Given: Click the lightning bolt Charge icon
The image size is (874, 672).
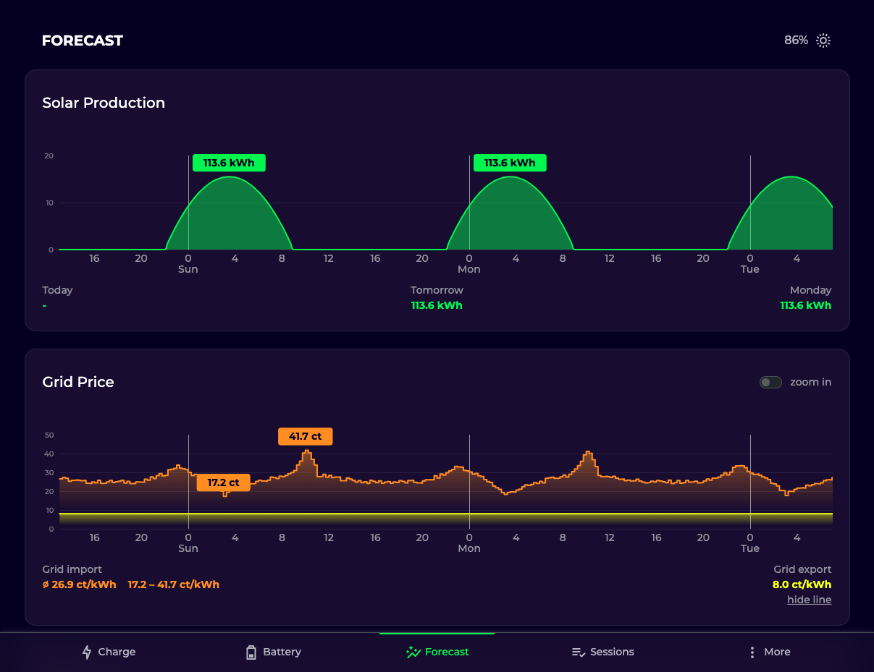Looking at the screenshot, I should tap(87, 652).
